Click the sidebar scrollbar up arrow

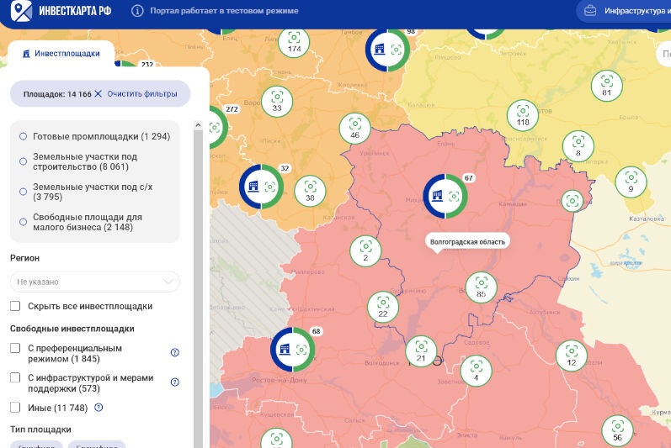(198, 125)
